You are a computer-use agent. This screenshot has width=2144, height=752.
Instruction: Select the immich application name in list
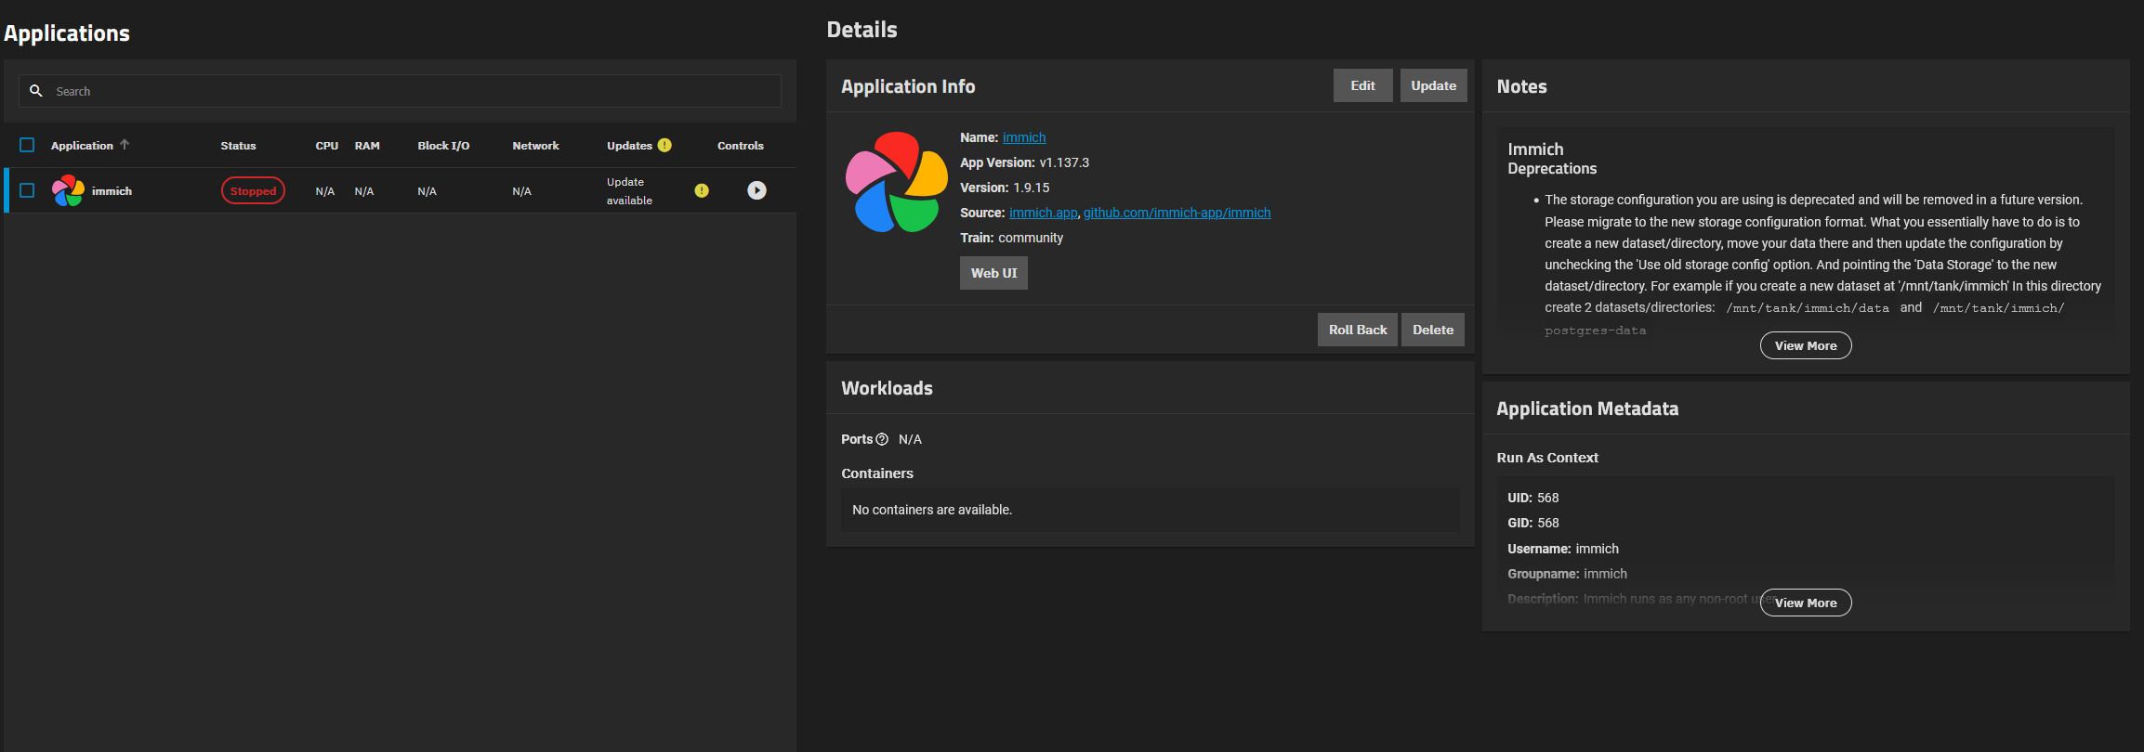pos(112,191)
